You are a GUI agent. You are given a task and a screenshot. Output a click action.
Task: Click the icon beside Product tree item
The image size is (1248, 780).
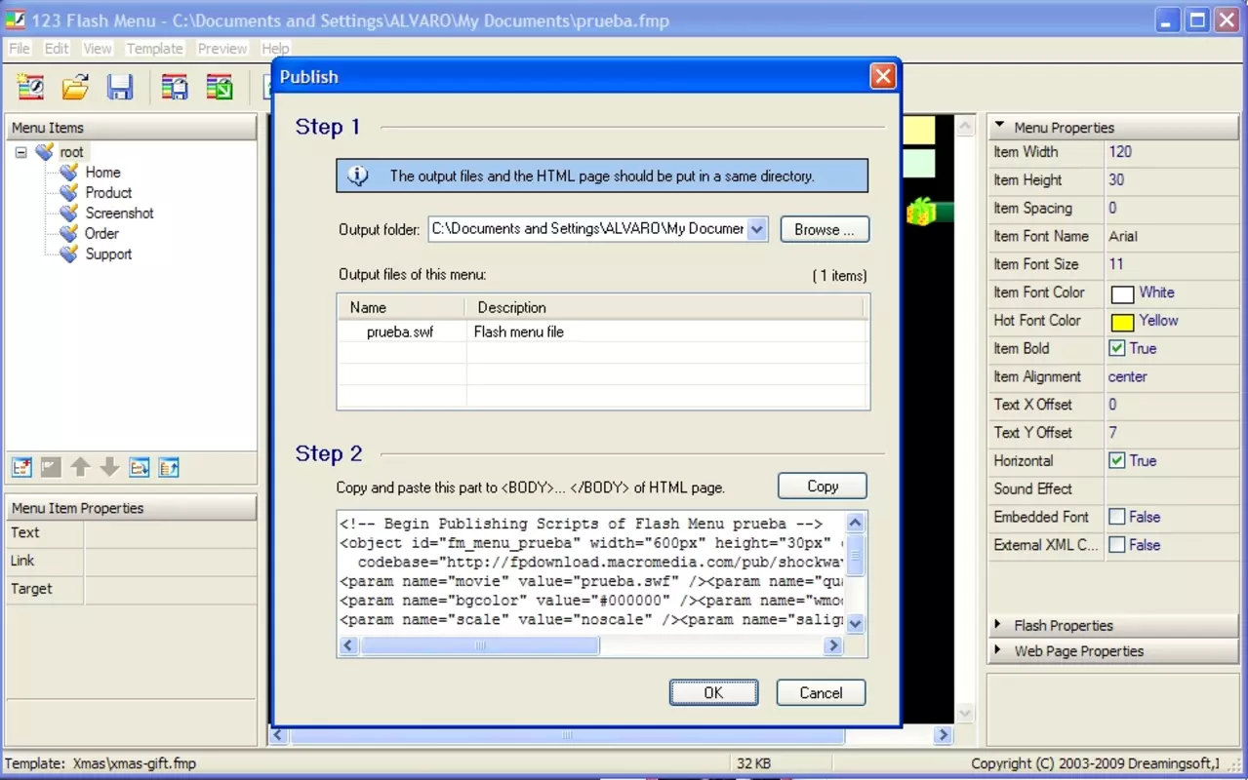68,192
